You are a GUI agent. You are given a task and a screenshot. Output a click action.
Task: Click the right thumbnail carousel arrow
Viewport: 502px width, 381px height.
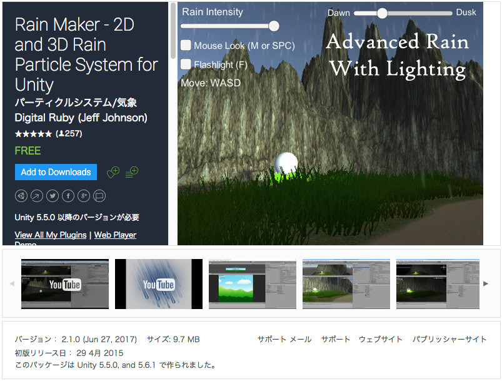click(486, 283)
